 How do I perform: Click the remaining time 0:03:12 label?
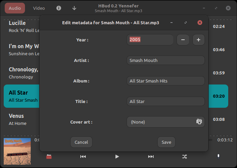point(225,140)
